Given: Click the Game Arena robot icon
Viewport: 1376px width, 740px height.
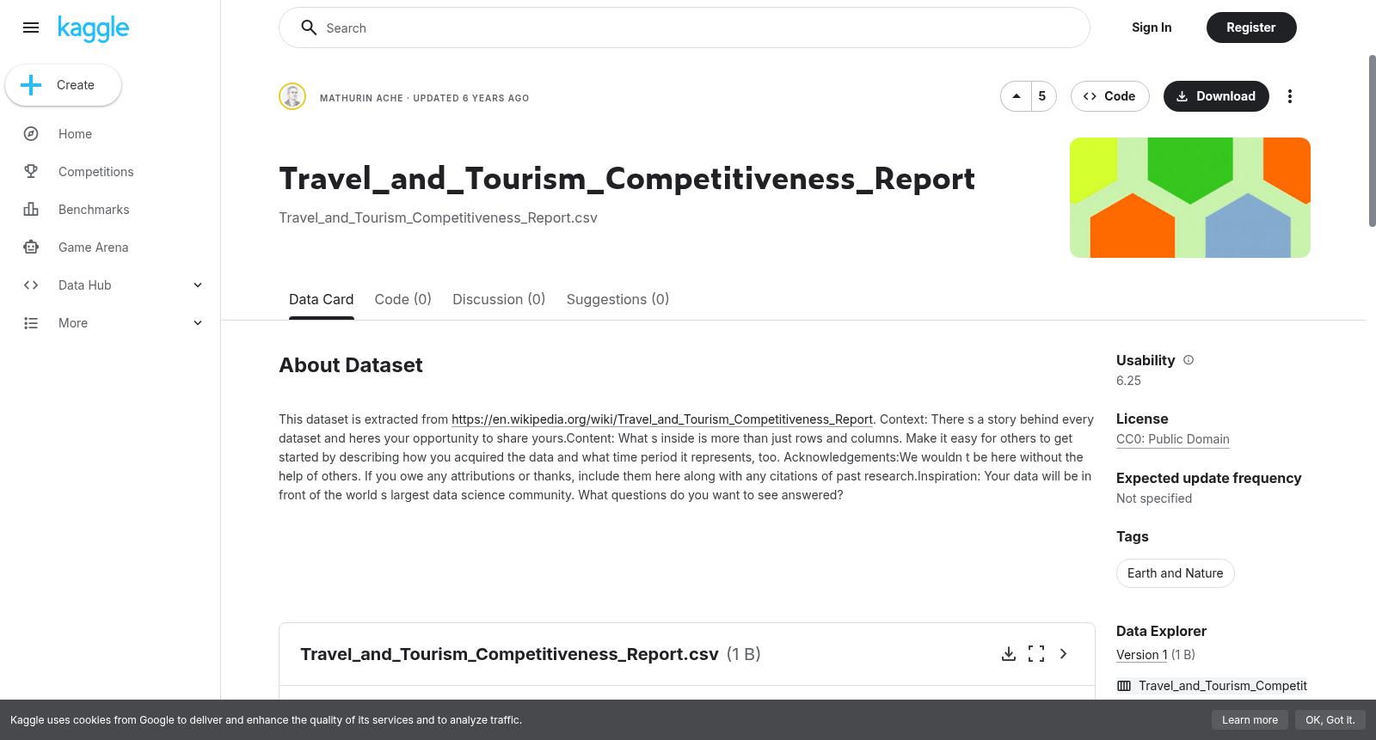Looking at the screenshot, I should point(31,248).
